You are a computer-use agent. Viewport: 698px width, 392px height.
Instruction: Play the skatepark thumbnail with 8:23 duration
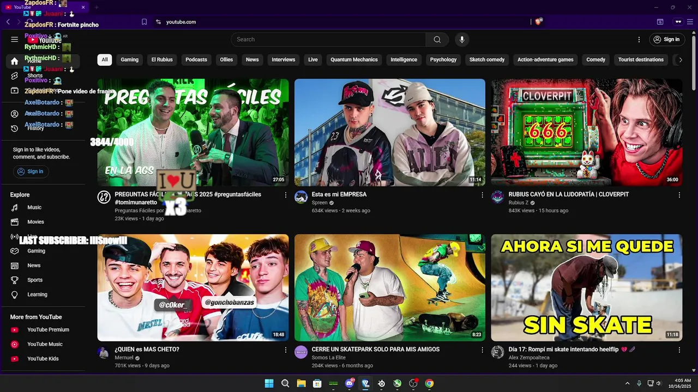[390, 287]
